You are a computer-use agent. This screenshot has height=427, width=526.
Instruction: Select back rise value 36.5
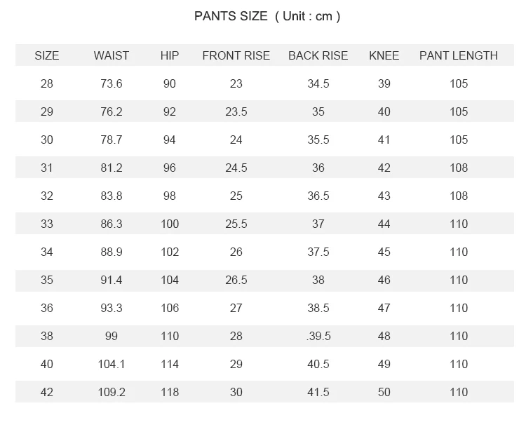[x=318, y=196]
